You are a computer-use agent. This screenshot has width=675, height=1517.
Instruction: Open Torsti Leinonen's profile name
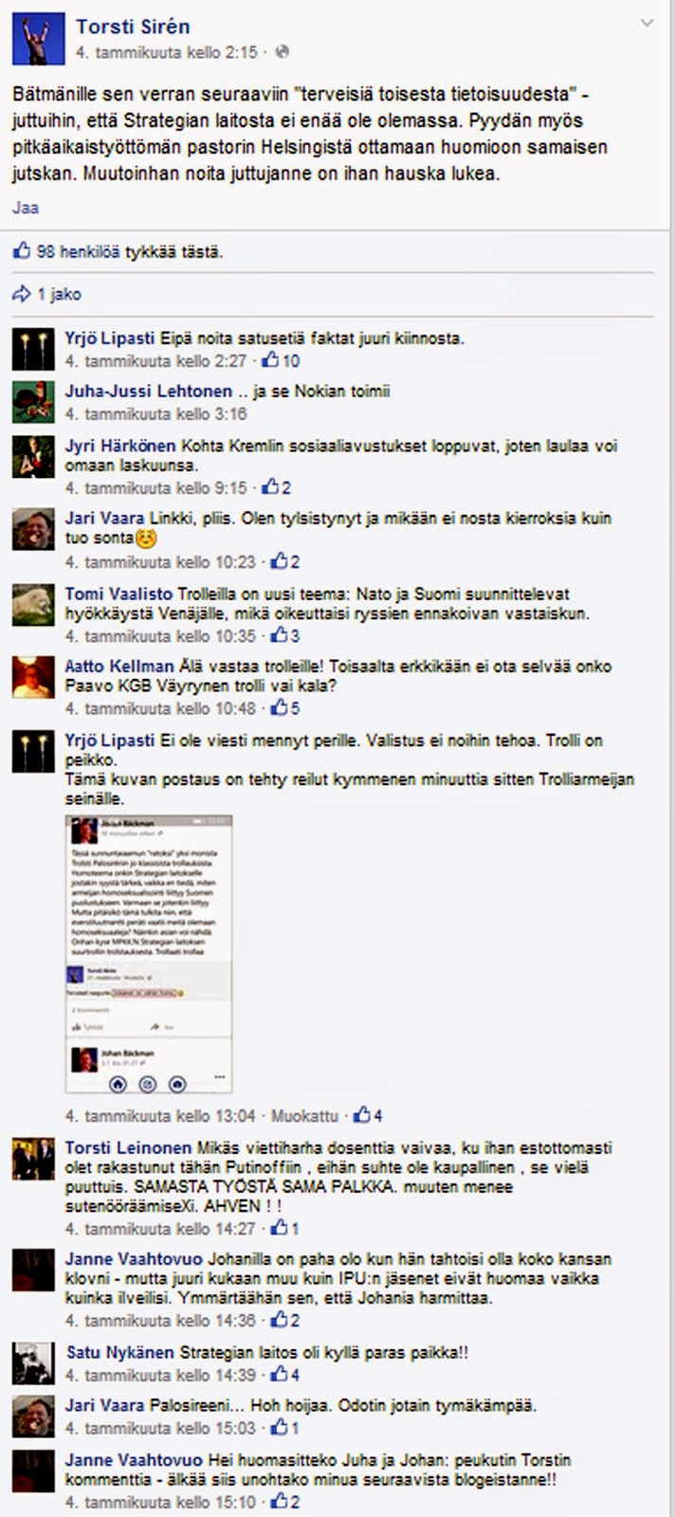pyautogui.click(x=128, y=1148)
